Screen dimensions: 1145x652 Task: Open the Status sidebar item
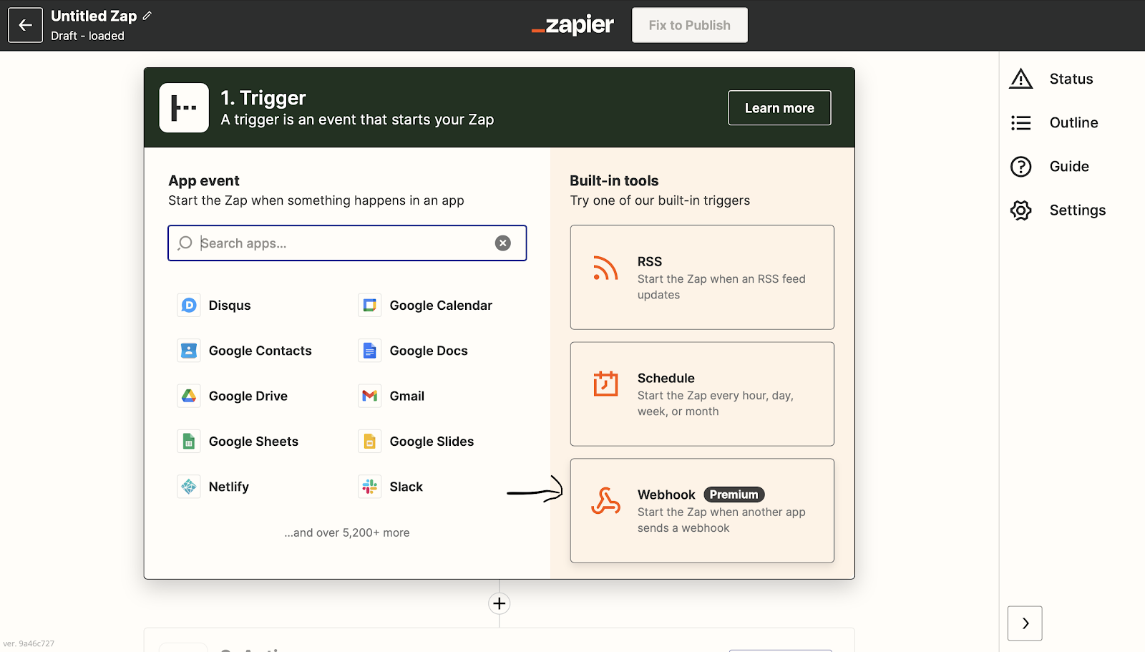1058,79
